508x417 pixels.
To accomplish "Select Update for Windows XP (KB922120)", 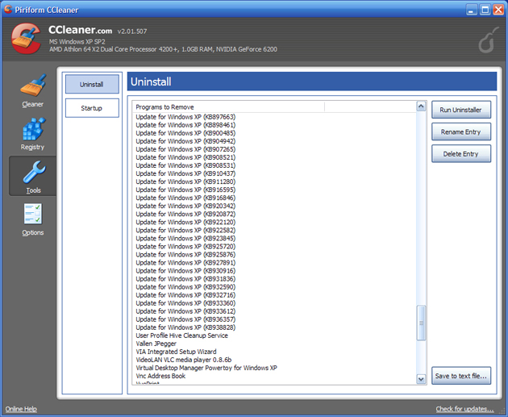I will [x=185, y=223].
